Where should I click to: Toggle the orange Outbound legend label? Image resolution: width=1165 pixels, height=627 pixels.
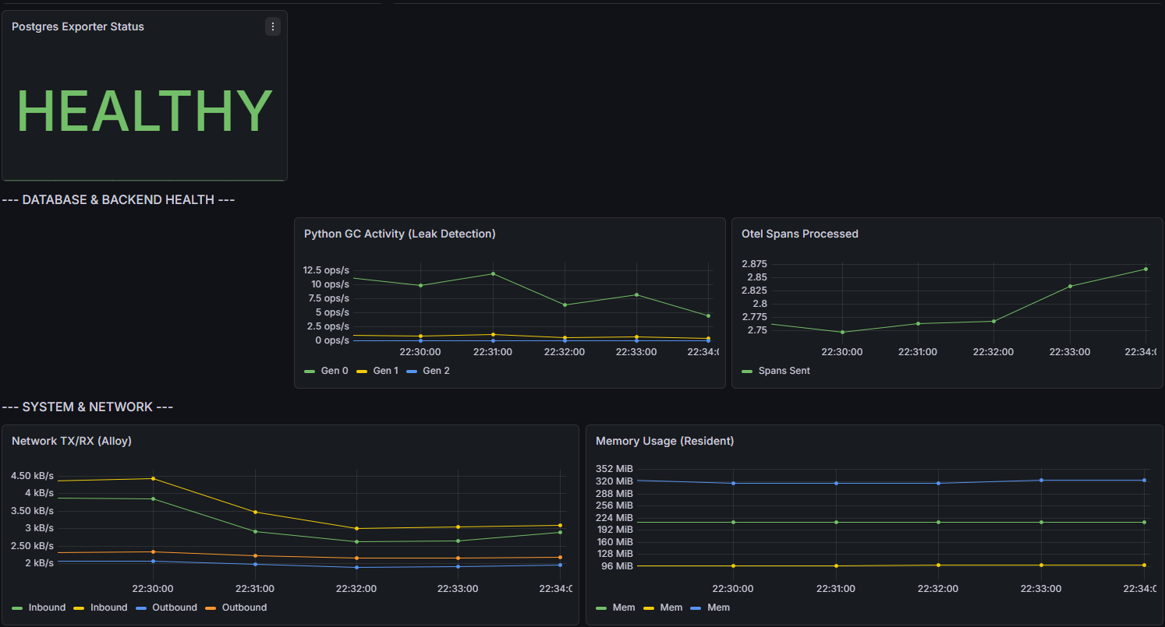tap(244, 608)
